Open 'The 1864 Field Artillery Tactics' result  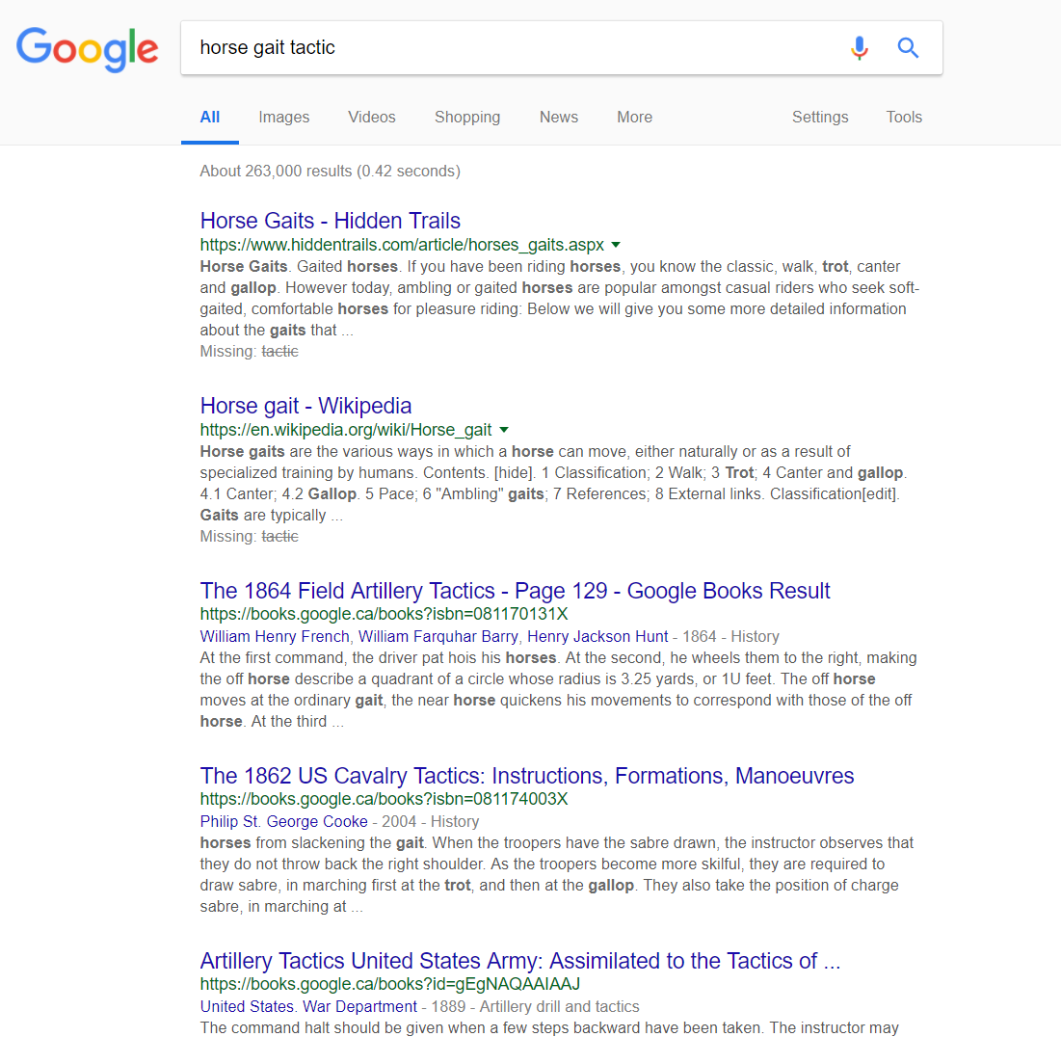515,590
